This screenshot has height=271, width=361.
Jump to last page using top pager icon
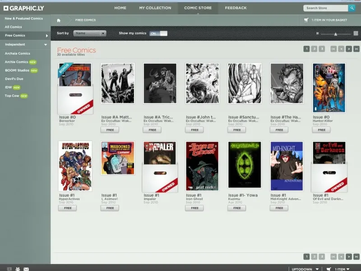(356, 49)
